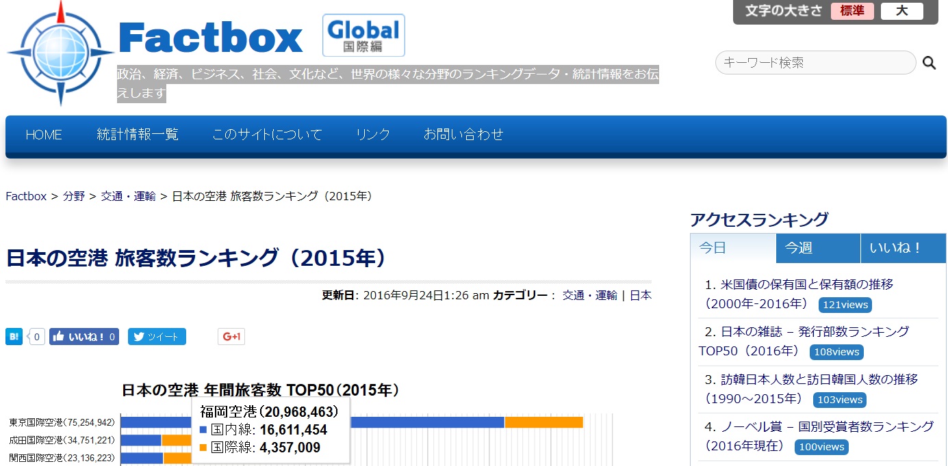Click the Twitter ツイート button
Screen dimensions: 948x466
pyautogui.click(x=157, y=337)
